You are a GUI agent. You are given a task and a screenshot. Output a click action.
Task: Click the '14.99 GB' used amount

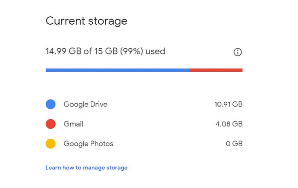tap(63, 51)
